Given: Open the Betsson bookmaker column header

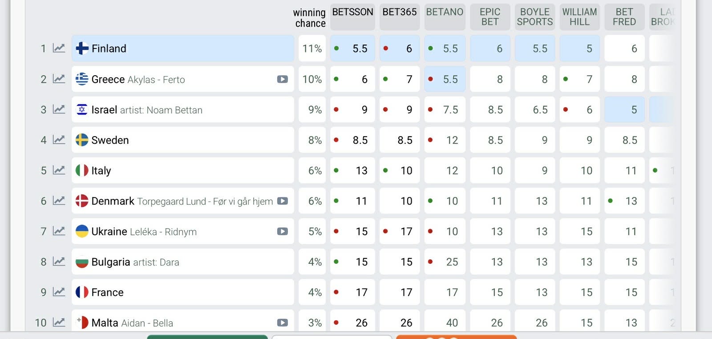Looking at the screenshot, I should pyautogui.click(x=352, y=12).
